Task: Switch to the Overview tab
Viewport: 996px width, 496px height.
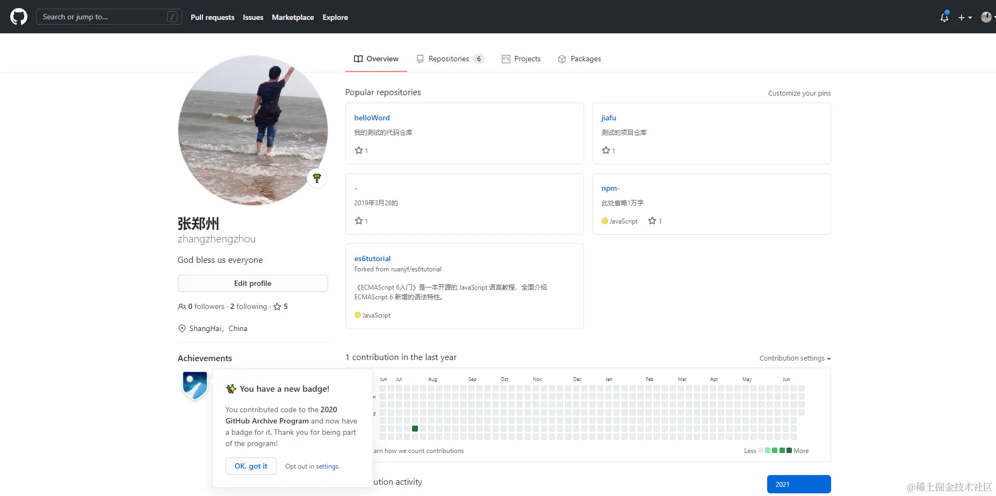Action: pos(376,59)
